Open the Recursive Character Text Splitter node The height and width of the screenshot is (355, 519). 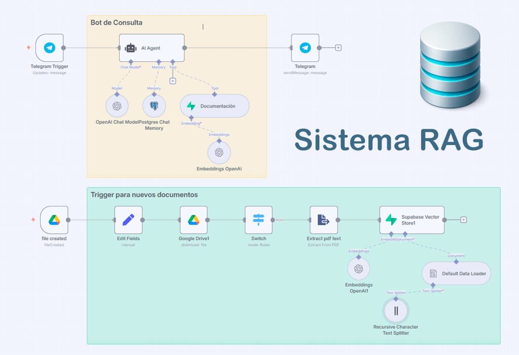click(x=396, y=311)
